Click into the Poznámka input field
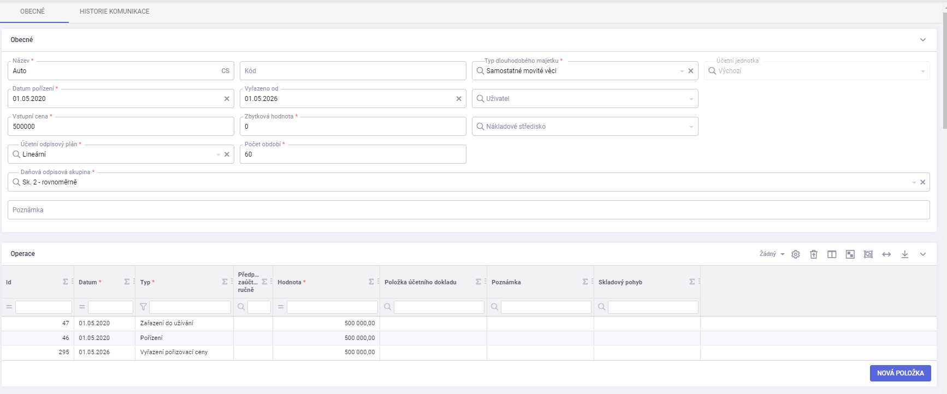This screenshot has height=394, width=947. click(x=469, y=210)
